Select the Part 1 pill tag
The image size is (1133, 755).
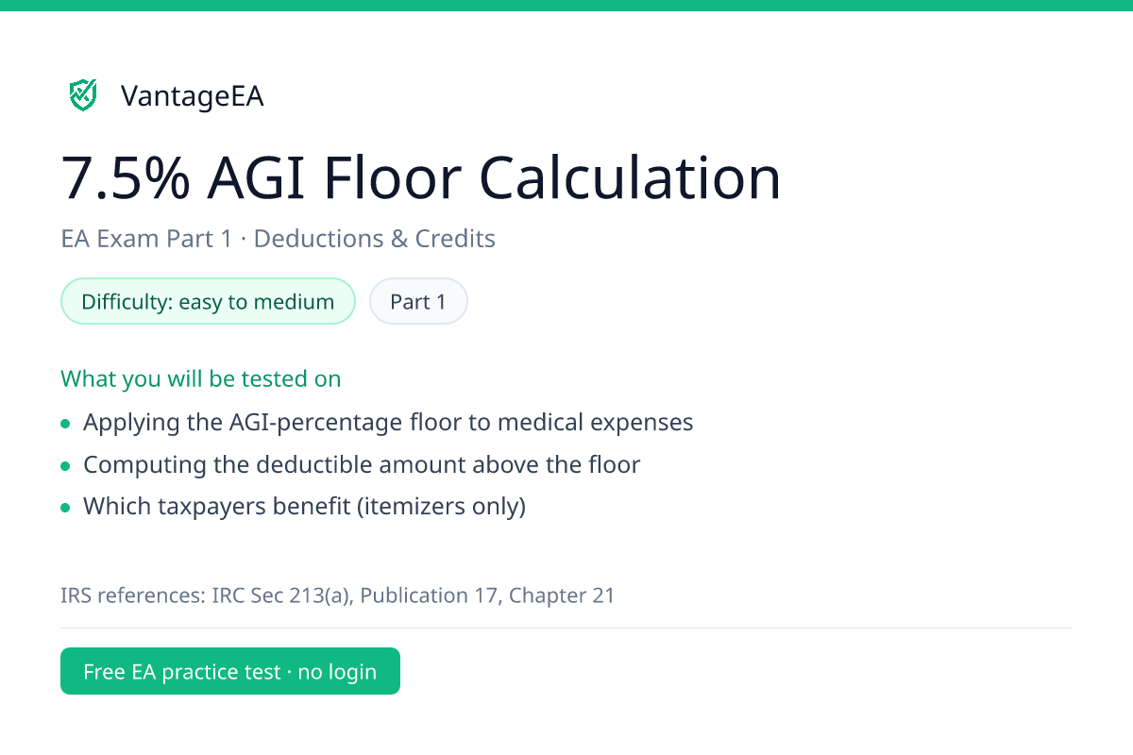418,302
